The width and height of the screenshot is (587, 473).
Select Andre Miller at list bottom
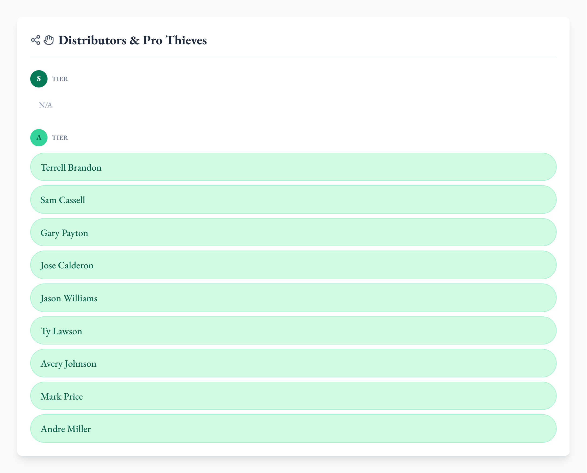point(293,428)
